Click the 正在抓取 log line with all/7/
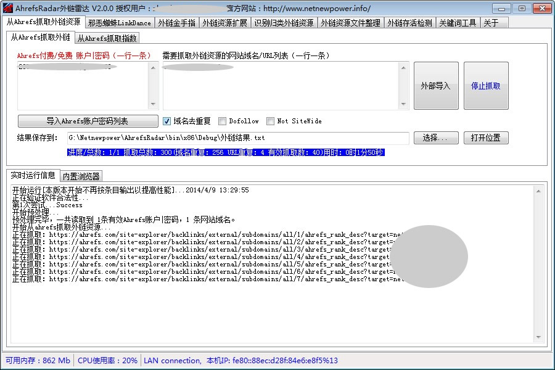This screenshot has width=555, height=370. (207, 279)
